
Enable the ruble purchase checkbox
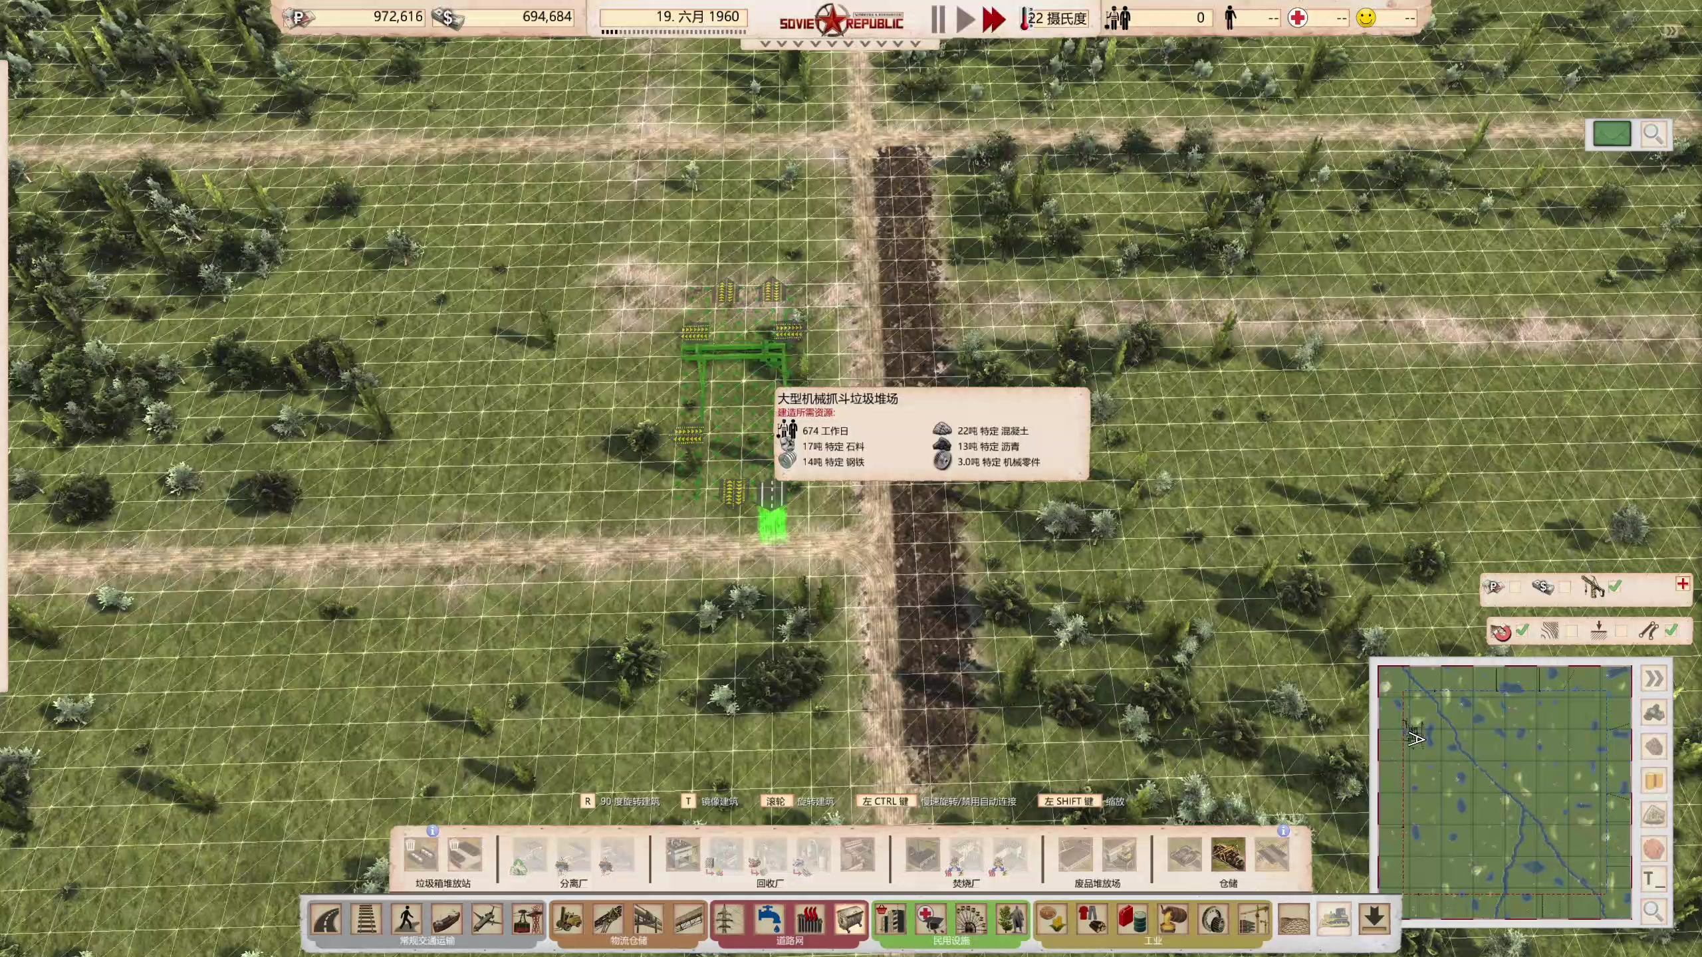click(1515, 587)
